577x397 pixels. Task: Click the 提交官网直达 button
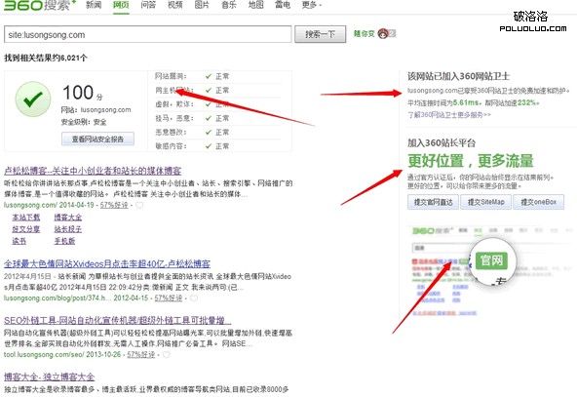(x=433, y=202)
